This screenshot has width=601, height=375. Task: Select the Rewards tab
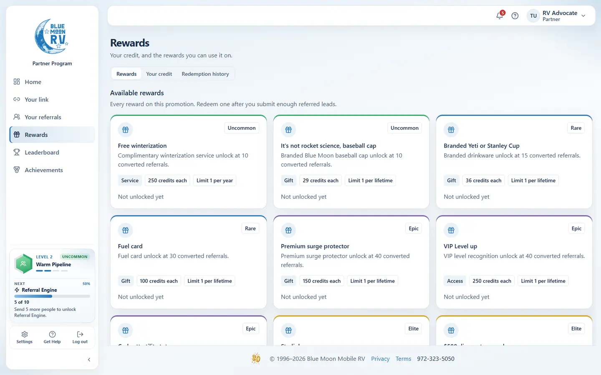[126, 74]
